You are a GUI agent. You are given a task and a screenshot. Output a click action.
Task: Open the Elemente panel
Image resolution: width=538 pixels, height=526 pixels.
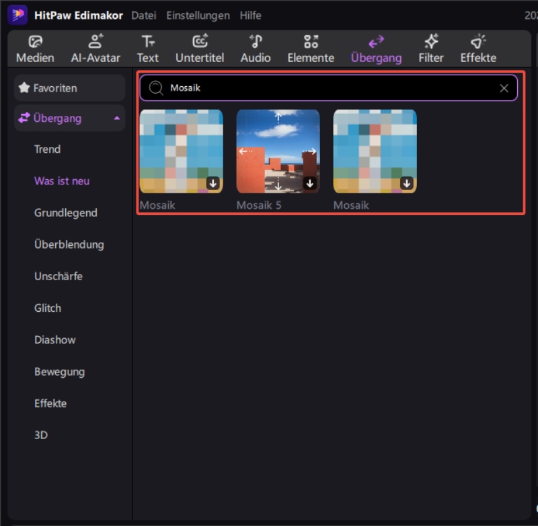click(x=311, y=42)
